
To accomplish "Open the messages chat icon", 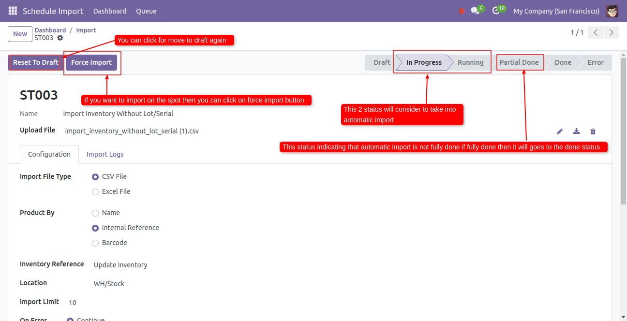I will point(475,11).
